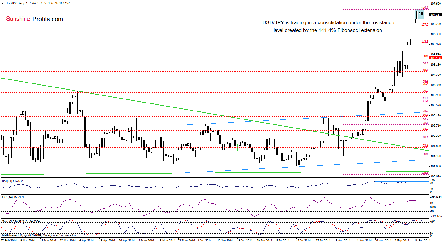Viewport: 442px width, 243px height.
Task: Click the 9 Mar 2014 date label
Action: [x=28, y=240]
